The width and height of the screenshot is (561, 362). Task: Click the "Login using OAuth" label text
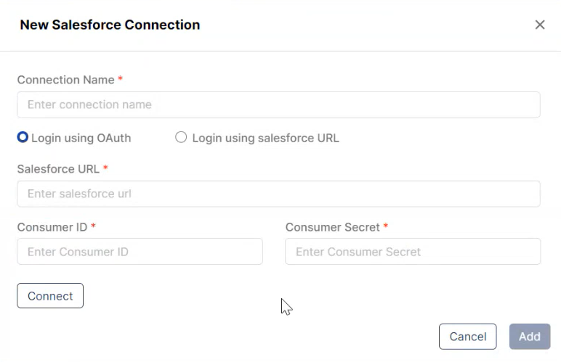pyautogui.click(x=81, y=138)
